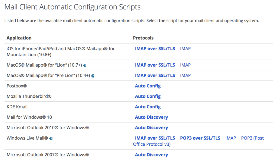
Task: Click the 'MacOS® Mail.app® for “Lion” (10.7+)' text
Action: coord(44,65)
